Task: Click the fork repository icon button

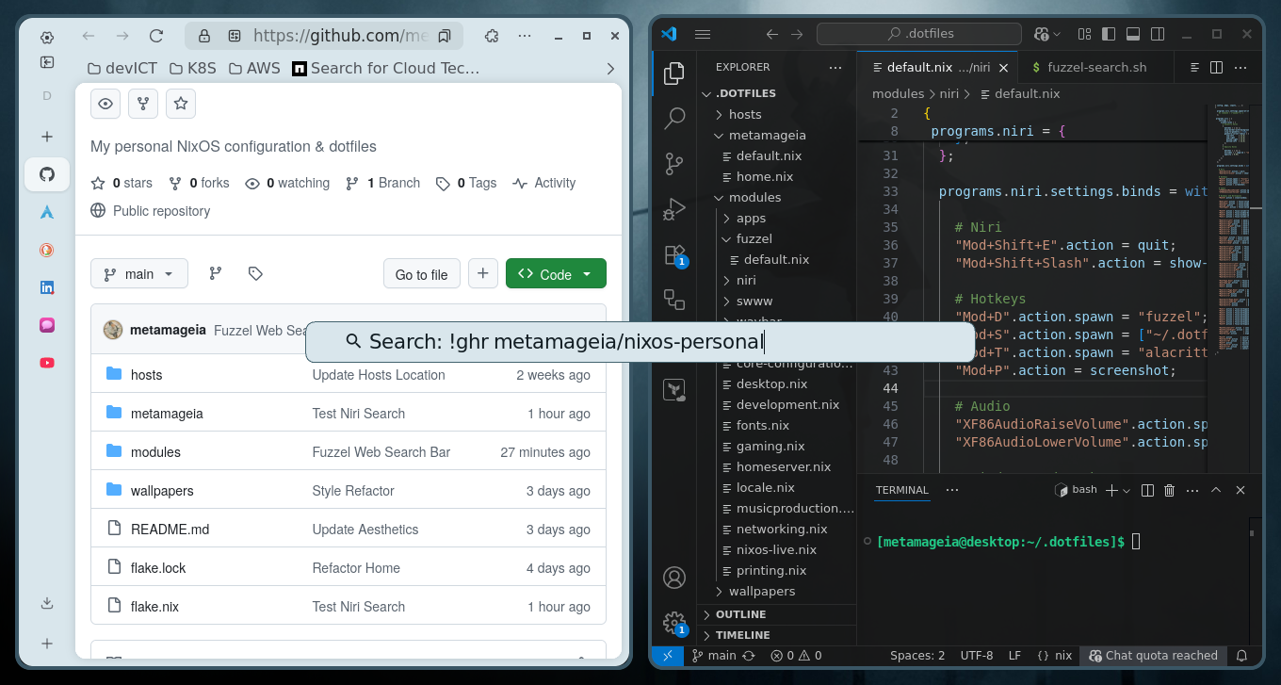Action: click(x=143, y=104)
